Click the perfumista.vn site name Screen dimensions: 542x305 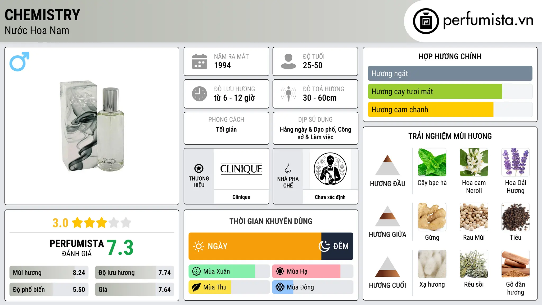click(x=488, y=21)
